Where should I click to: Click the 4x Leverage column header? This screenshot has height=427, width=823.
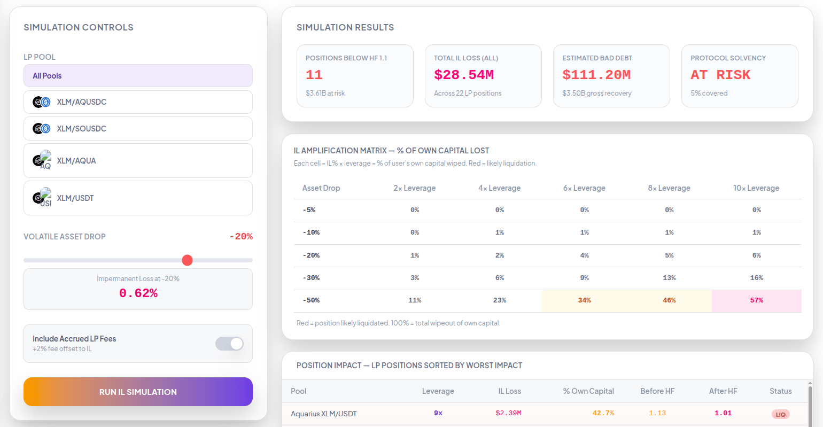[500, 188]
